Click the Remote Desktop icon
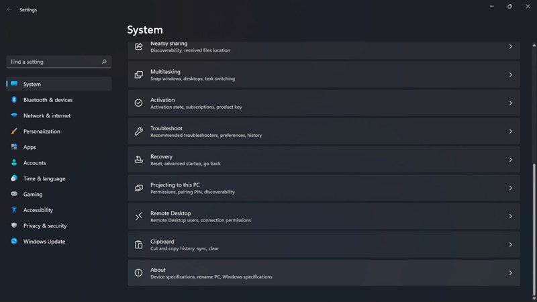The width and height of the screenshot is (537, 302). coord(138,216)
